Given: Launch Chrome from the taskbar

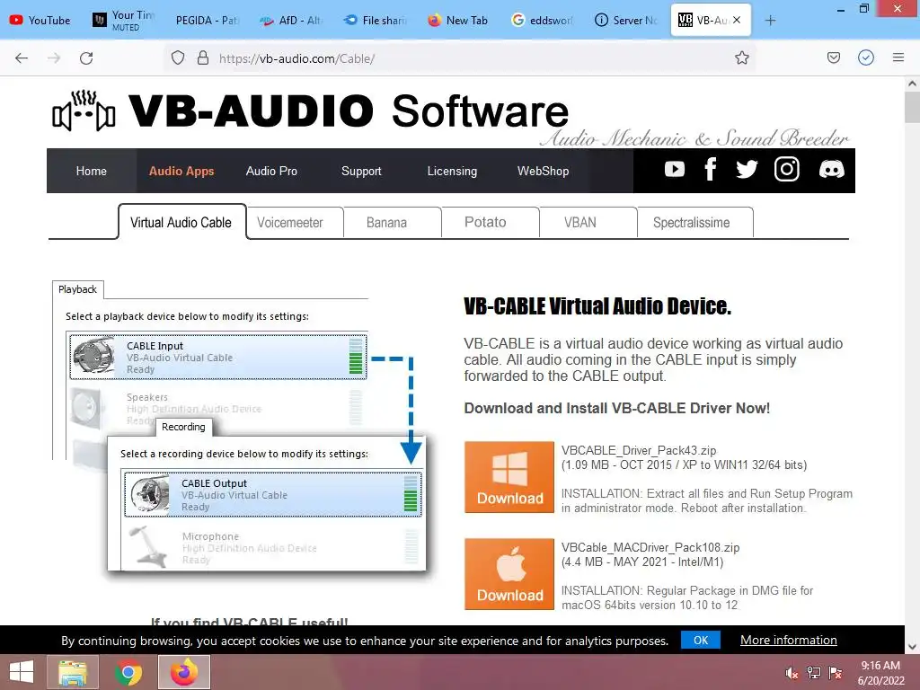Looking at the screenshot, I should click(128, 672).
